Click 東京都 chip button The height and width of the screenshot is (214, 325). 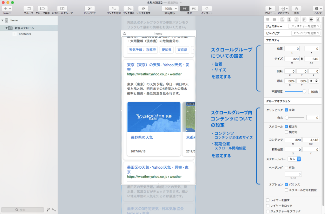coord(182,50)
